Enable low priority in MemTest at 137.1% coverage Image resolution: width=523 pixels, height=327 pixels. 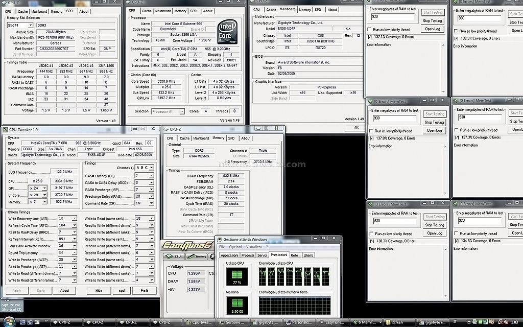pos(369,29)
